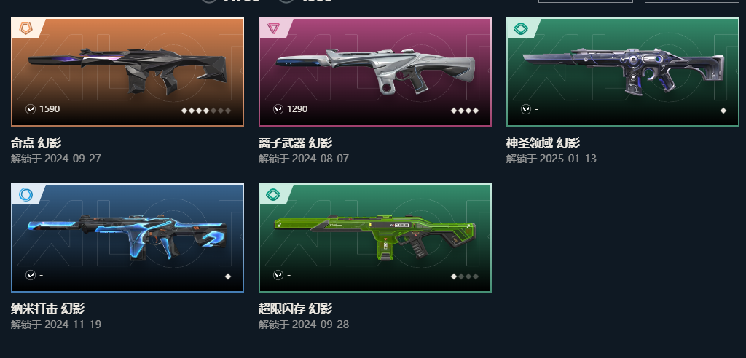Click the VP currency icon beside 1290
Image resolution: width=746 pixels, height=358 pixels.
tap(278, 109)
